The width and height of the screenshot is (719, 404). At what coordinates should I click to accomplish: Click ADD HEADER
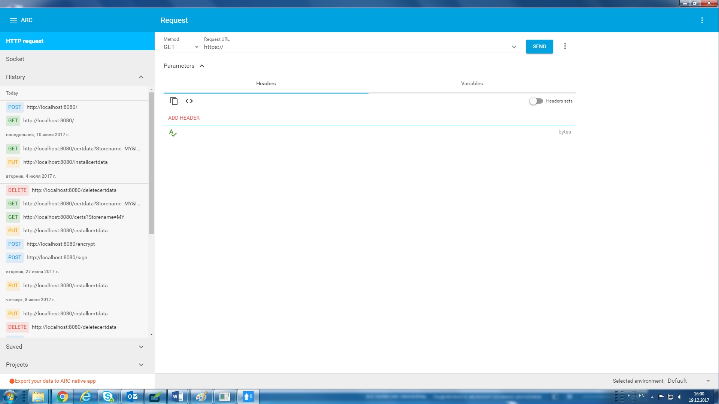[183, 118]
